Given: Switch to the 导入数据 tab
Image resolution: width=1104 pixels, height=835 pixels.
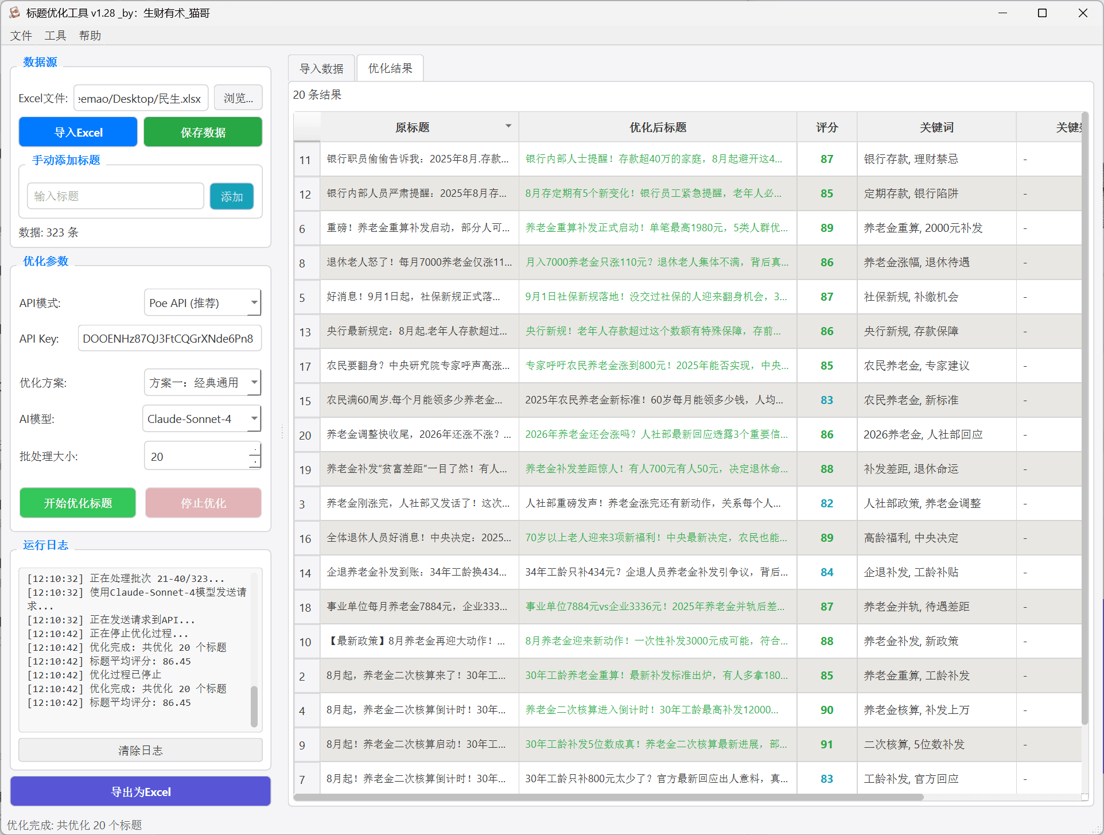Looking at the screenshot, I should click(x=321, y=69).
